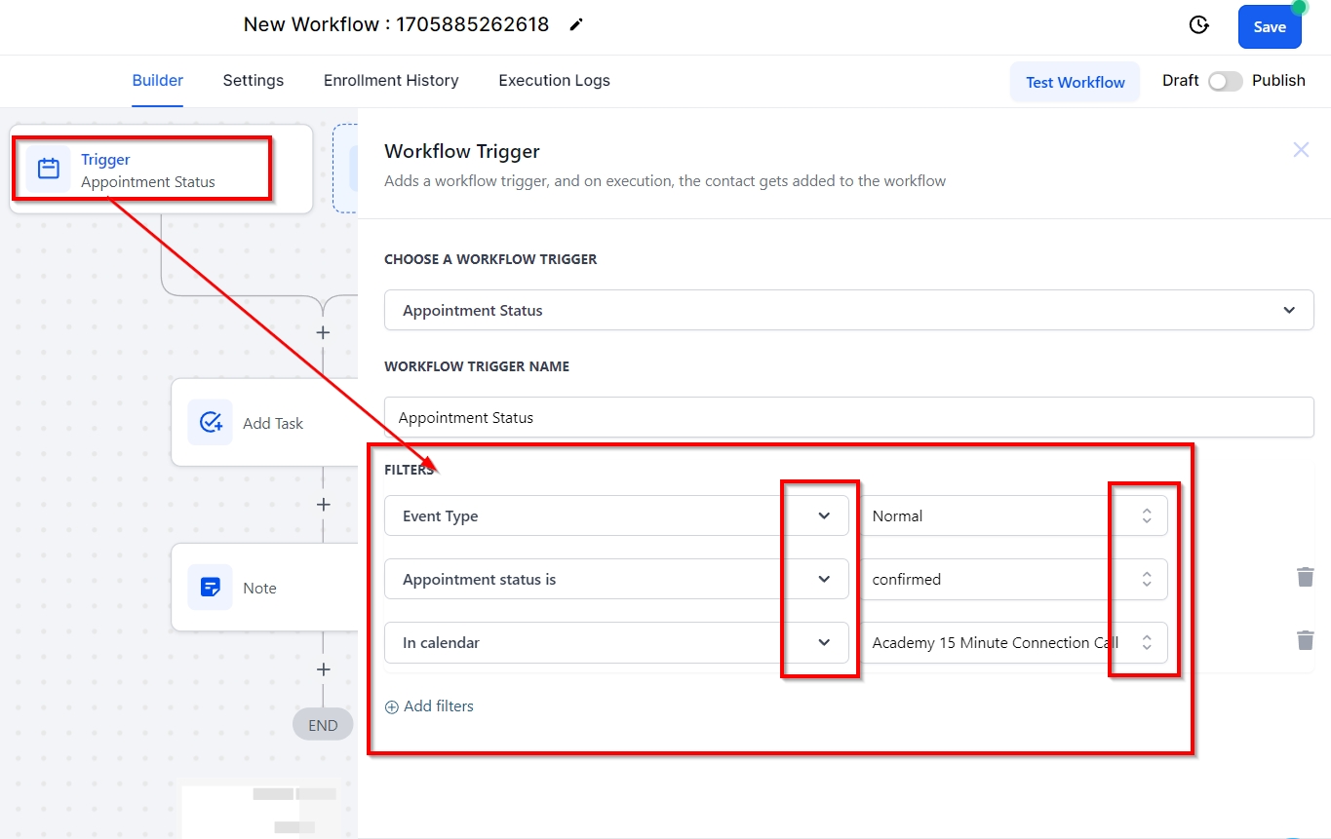Close the Workflow Trigger panel

(x=1301, y=150)
